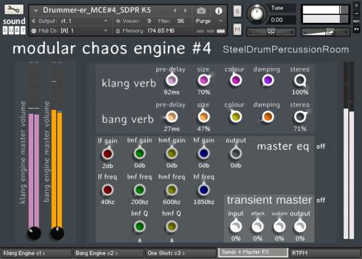Viewport: 362px width, 259px height.
Task: Go to the next instrument preset arrow
Action: tap(185, 11)
